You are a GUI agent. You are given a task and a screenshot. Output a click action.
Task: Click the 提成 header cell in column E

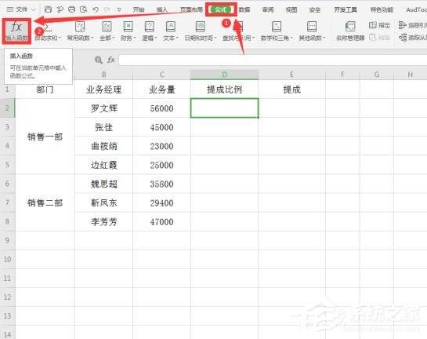click(x=291, y=89)
